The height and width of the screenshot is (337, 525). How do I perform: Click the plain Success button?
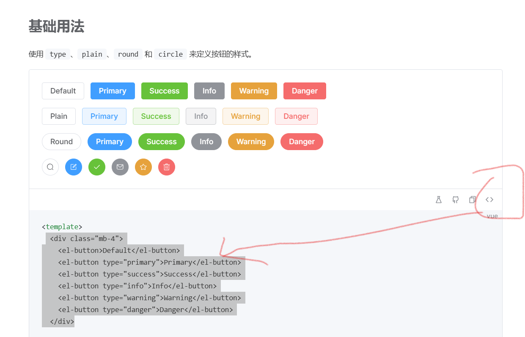pyautogui.click(x=156, y=116)
